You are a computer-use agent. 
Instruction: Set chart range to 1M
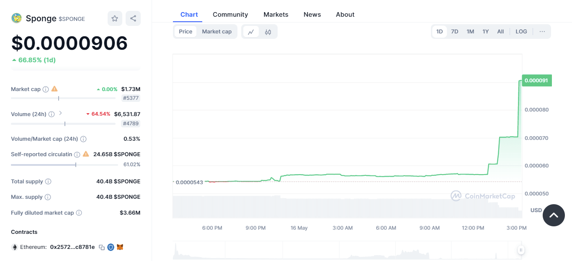[x=470, y=32]
